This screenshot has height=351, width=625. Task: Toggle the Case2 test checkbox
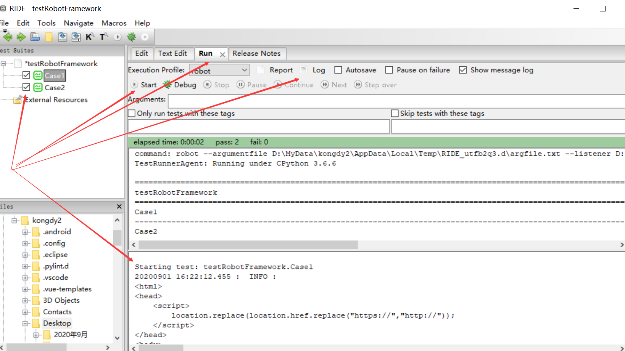tap(26, 87)
